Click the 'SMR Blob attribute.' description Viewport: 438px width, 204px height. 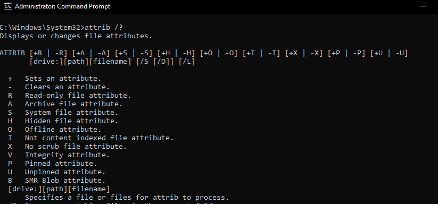65,181
